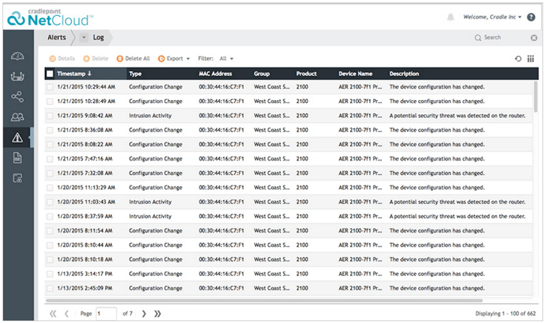Screen dimensions: 545x323
Task: Select the Log breadcrumb tab
Action: 98,38
